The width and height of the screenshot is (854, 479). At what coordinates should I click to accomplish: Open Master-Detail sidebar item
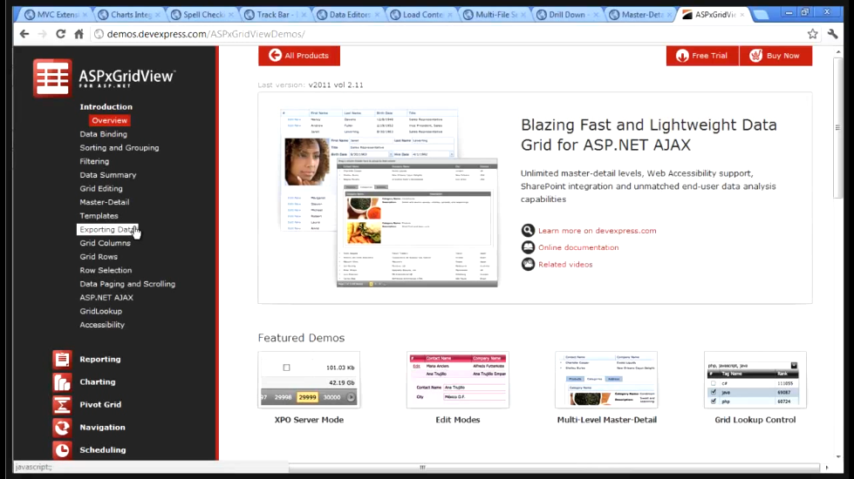click(105, 202)
